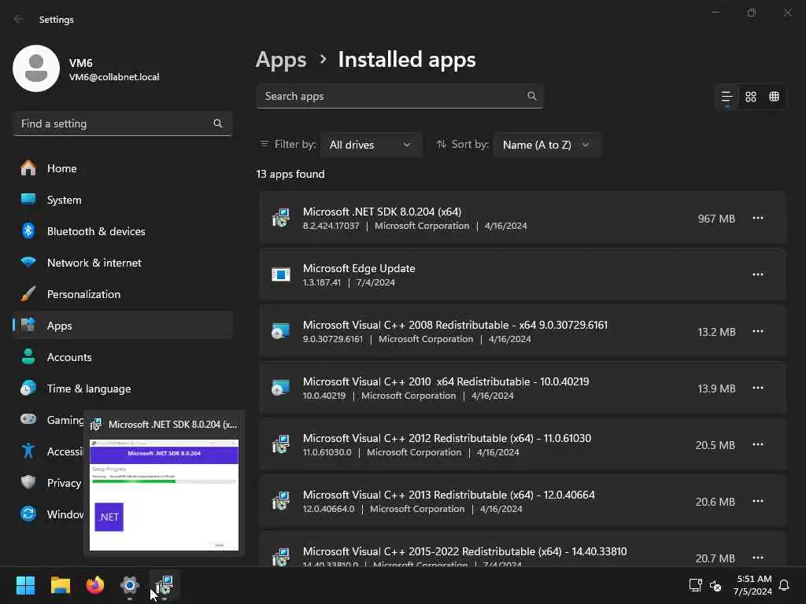Open more options for Microsoft Edge Update
This screenshot has width=806, height=604.
pyautogui.click(x=758, y=274)
